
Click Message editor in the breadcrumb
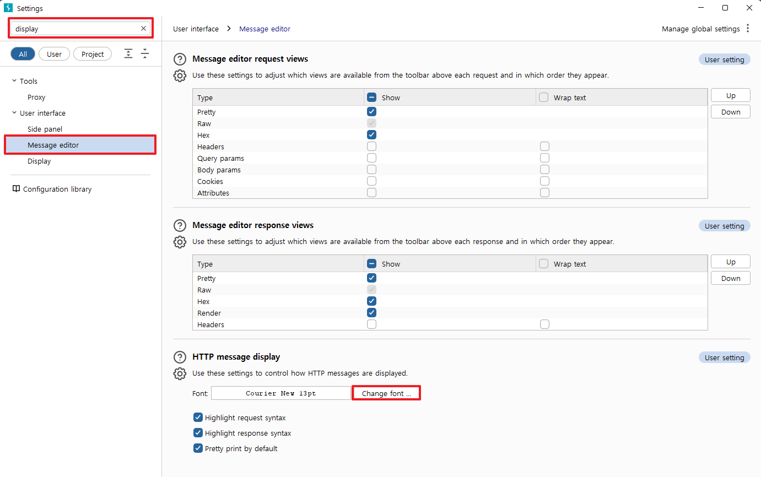click(265, 29)
